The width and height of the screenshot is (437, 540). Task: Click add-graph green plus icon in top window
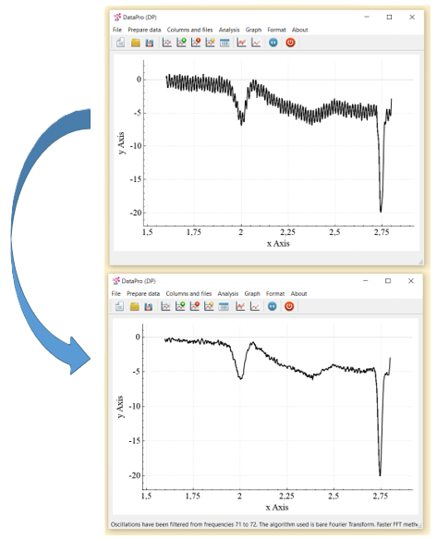click(x=181, y=43)
